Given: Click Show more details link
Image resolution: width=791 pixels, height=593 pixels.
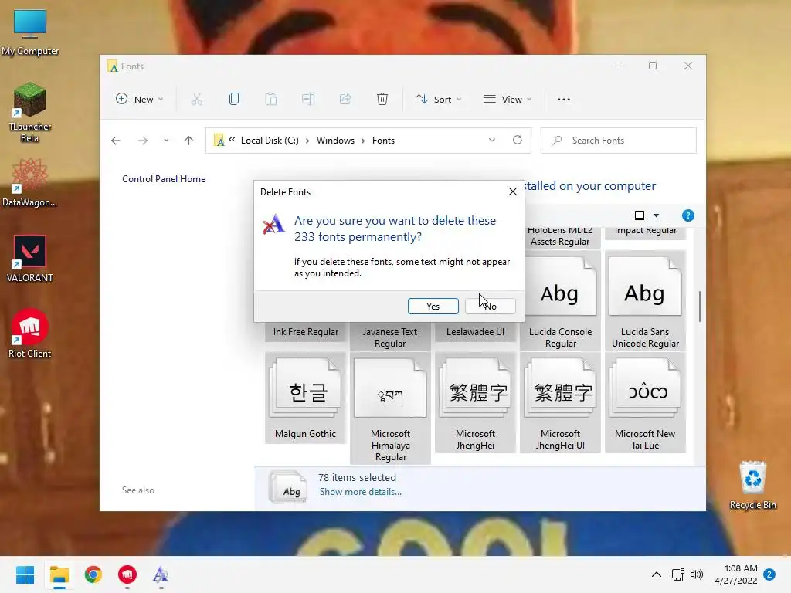Looking at the screenshot, I should [x=360, y=492].
